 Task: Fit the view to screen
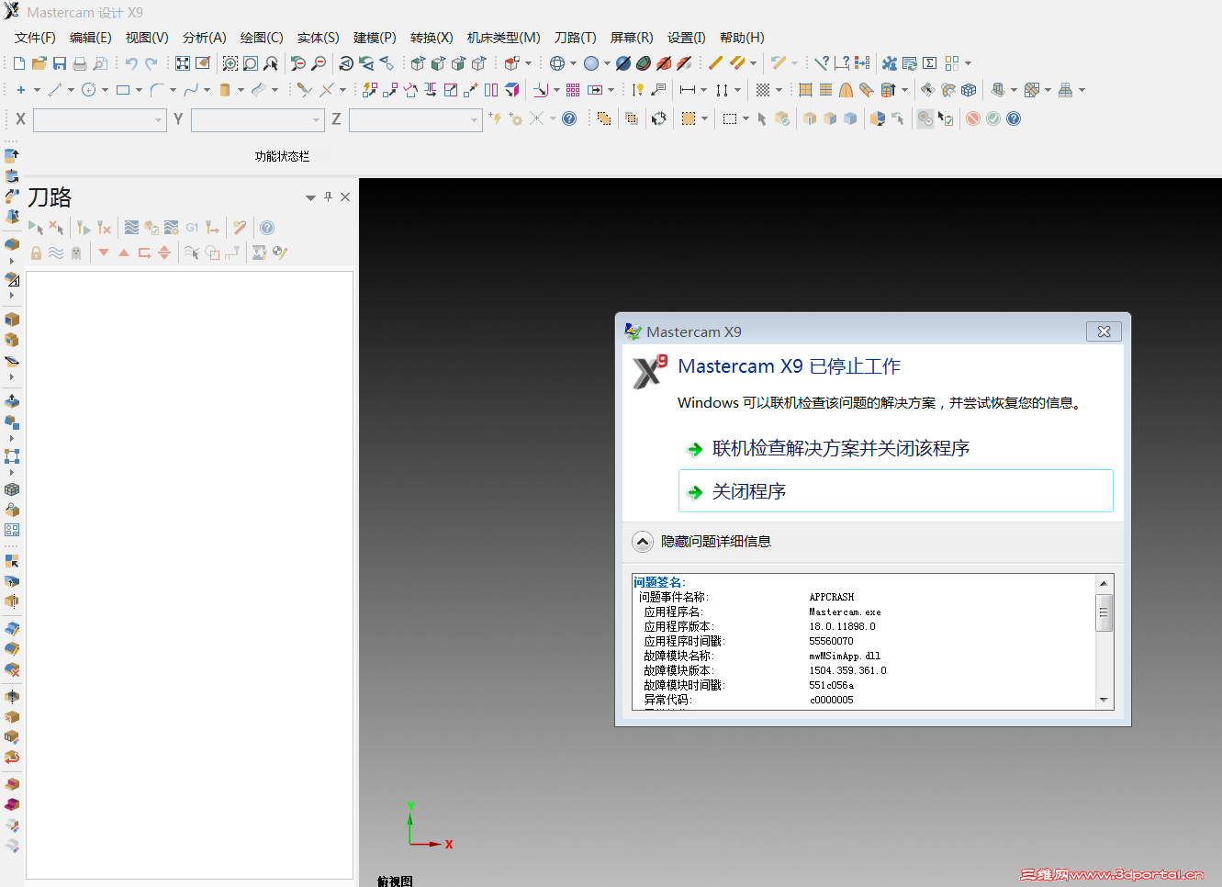click(x=183, y=63)
